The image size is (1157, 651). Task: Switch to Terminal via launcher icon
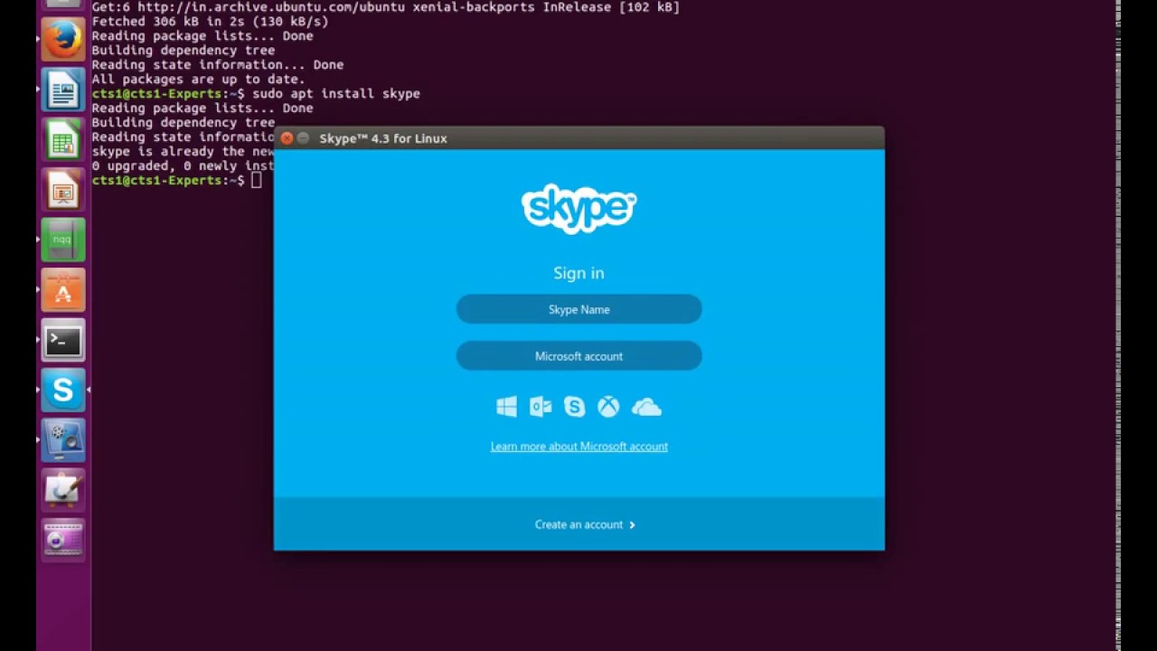click(63, 341)
